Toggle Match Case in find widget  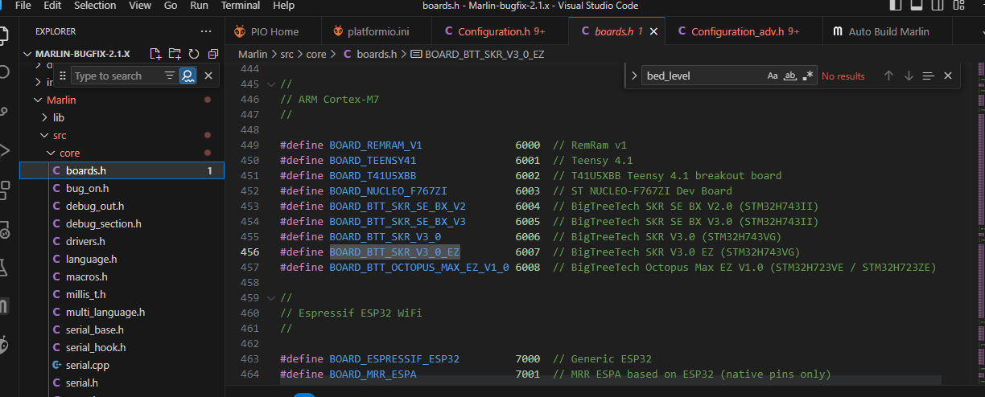773,76
